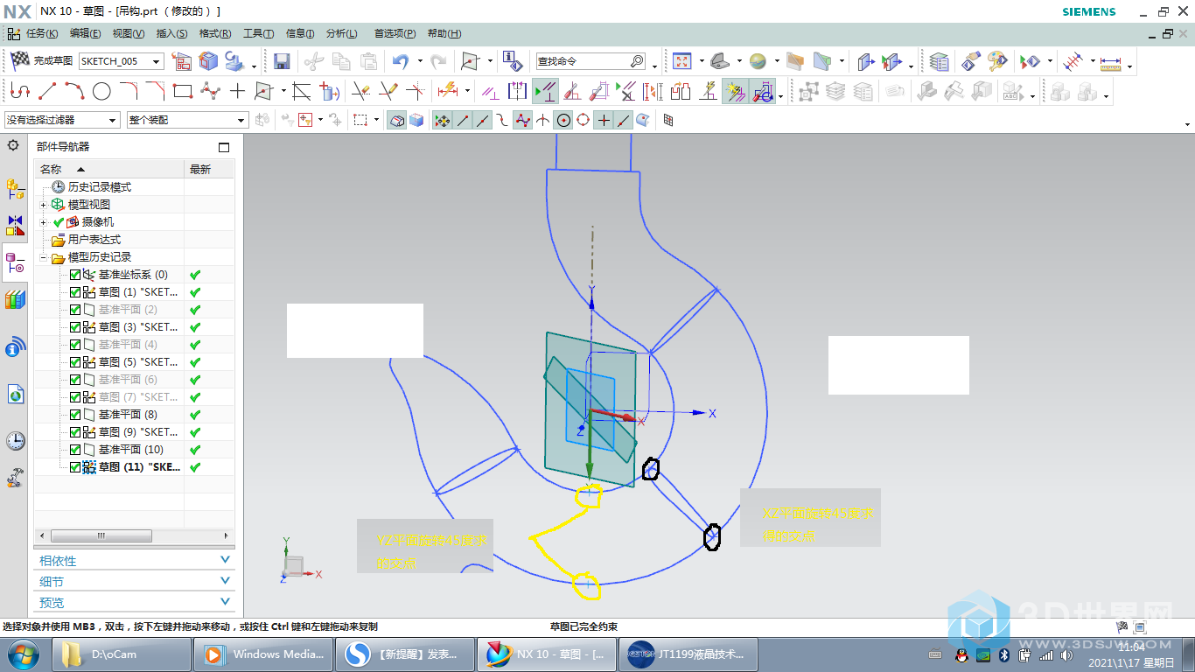1195x672 pixels.
Task: Toggle checkbox for 基准平面 (2)
Action: (75, 310)
